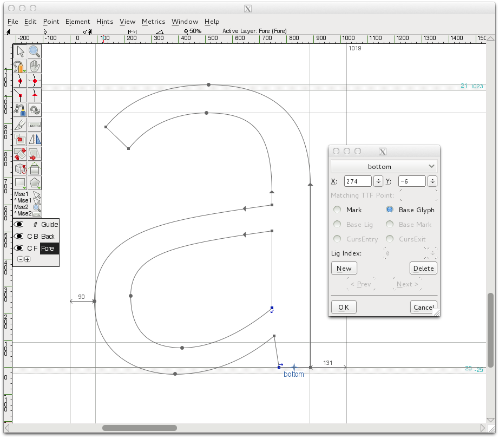Choose the Flip selection tool
The width and height of the screenshot is (499, 438).
pyautogui.click(x=35, y=139)
